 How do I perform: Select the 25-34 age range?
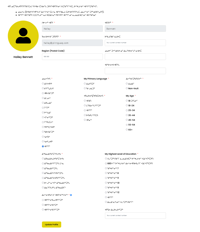(x=127, y=110)
